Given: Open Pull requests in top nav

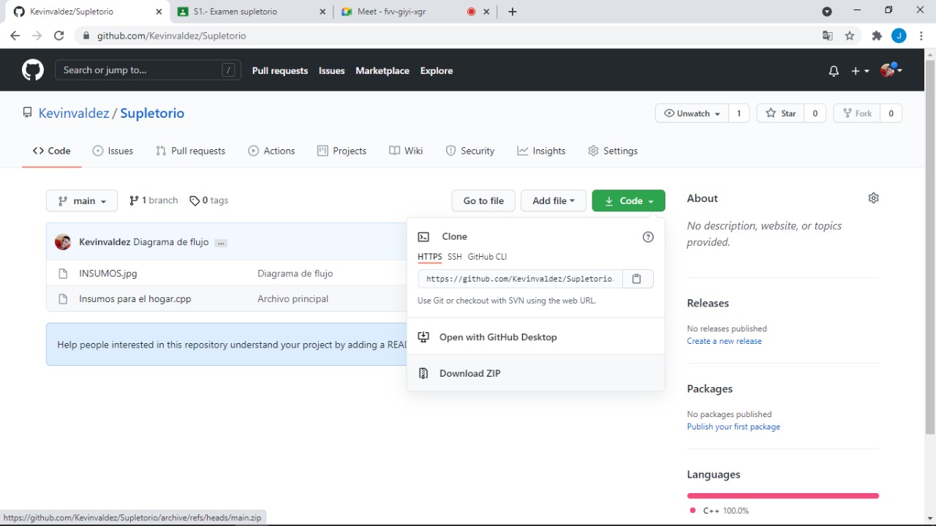Looking at the screenshot, I should [x=280, y=71].
